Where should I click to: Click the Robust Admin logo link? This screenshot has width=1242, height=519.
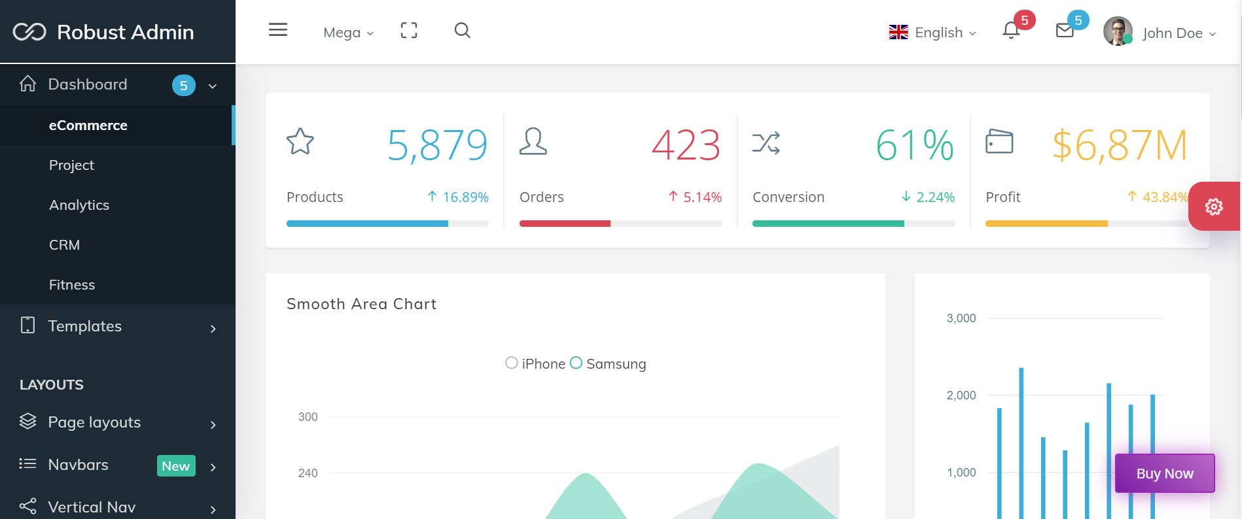(x=103, y=32)
